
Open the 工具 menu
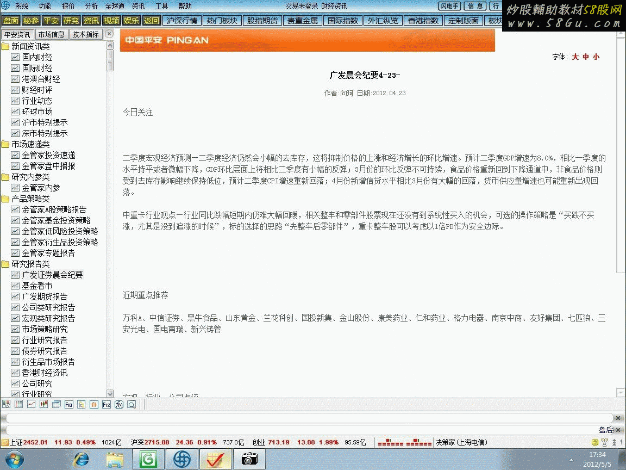161,6
